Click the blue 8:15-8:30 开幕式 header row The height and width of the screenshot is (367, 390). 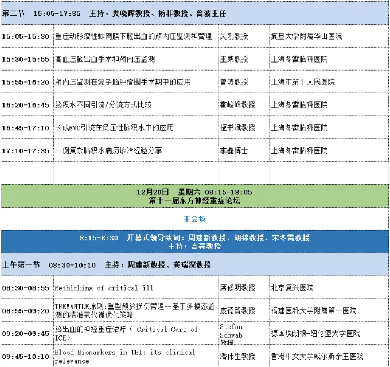tap(194, 241)
